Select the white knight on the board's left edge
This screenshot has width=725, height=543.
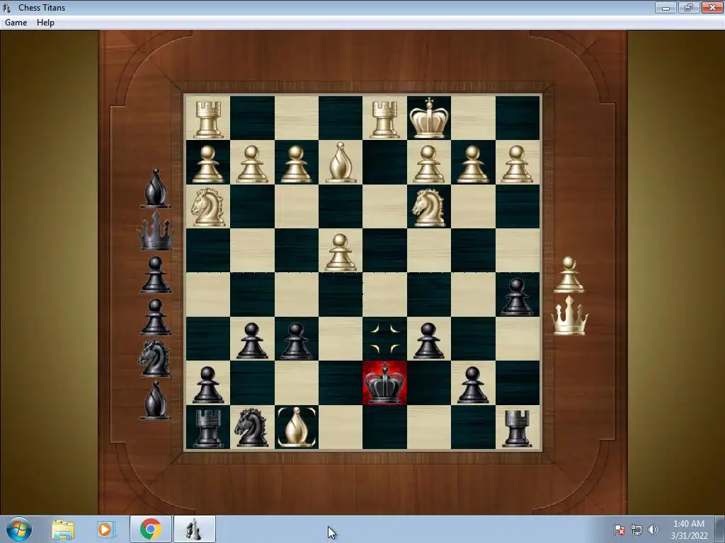[x=207, y=206]
